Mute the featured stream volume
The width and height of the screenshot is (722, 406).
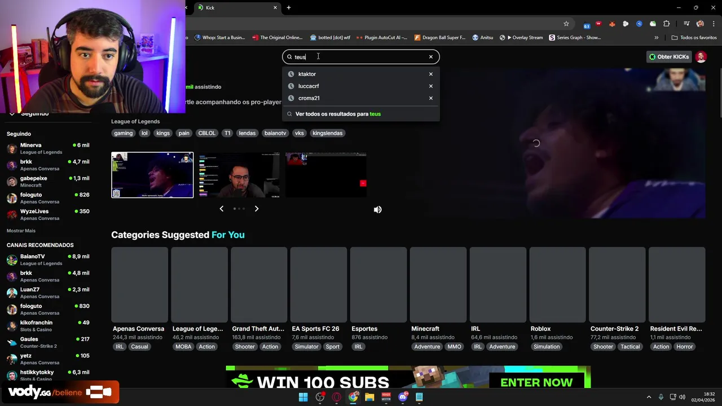pos(378,209)
